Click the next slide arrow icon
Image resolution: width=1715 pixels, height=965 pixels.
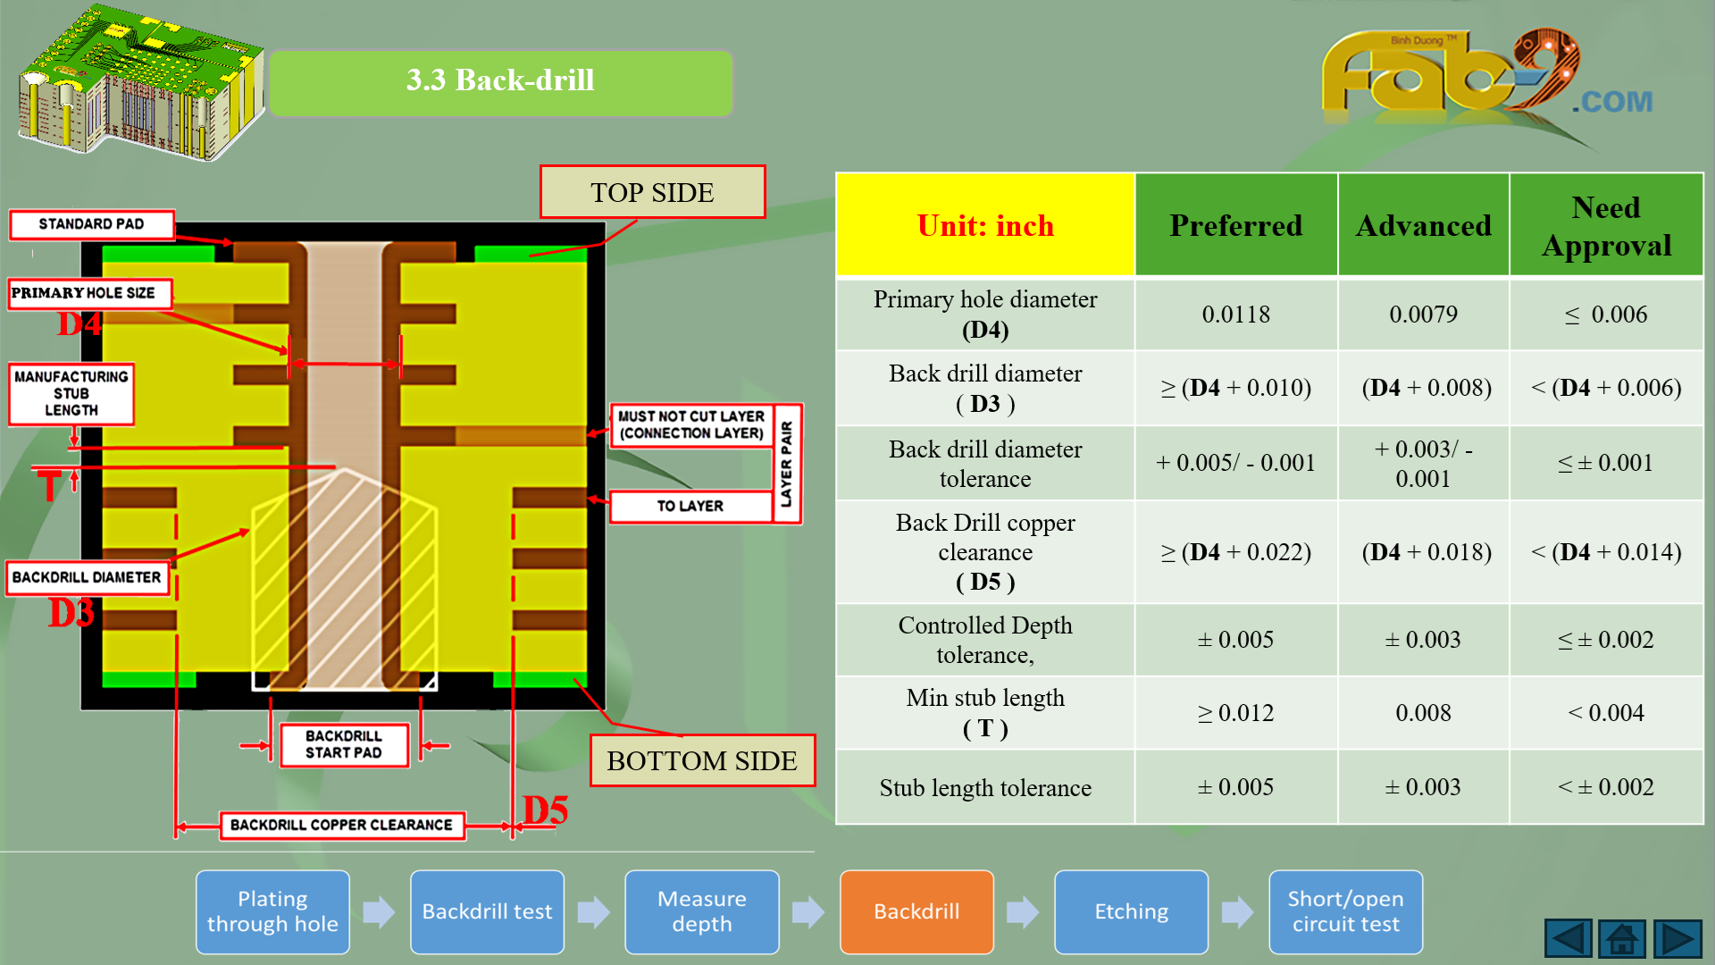[x=1677, y=939]
